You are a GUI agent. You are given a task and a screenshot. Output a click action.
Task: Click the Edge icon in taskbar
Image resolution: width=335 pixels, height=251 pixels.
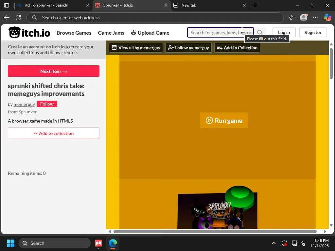tap(113, 243)
